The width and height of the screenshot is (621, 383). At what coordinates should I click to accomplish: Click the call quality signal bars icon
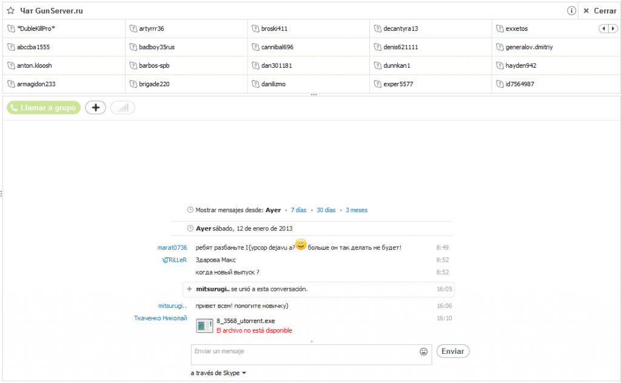(123, 108)
